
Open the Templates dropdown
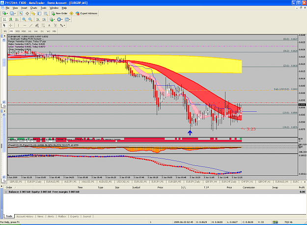coord(67,19)
